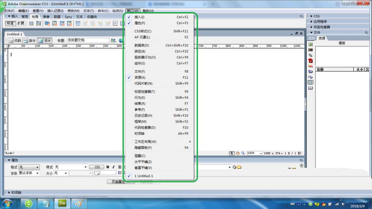Click the Insert Row Below icon
Viewport: 372px width, 209px height.
[x=93, y=23]
